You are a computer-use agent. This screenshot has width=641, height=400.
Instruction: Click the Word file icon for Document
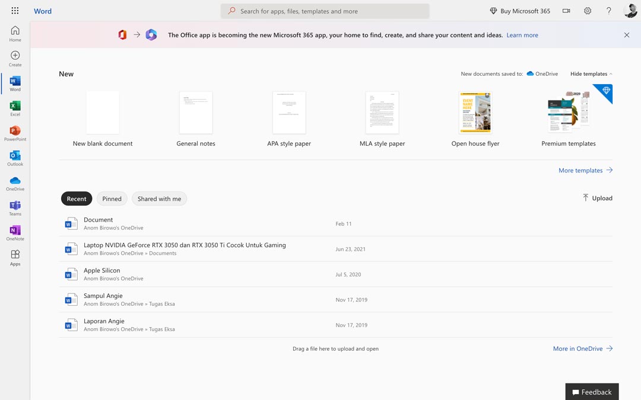(x=71, y=223)
